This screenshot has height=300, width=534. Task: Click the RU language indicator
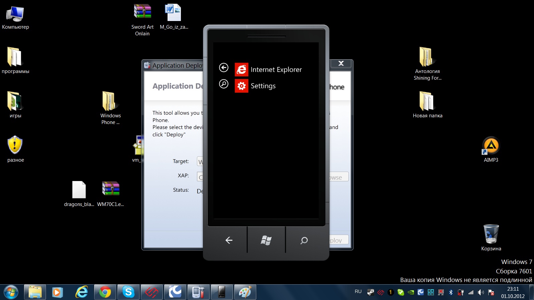point(358,291)
